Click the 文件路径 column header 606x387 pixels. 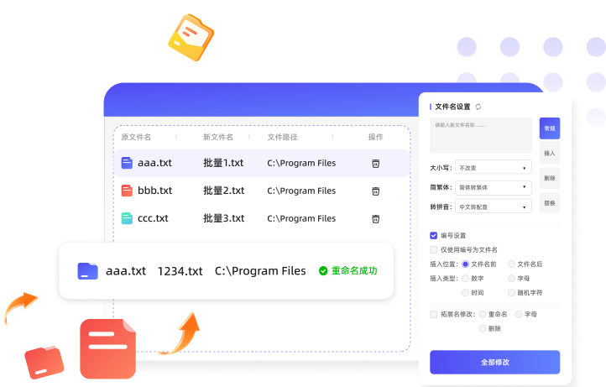click(x=283, y=137)
